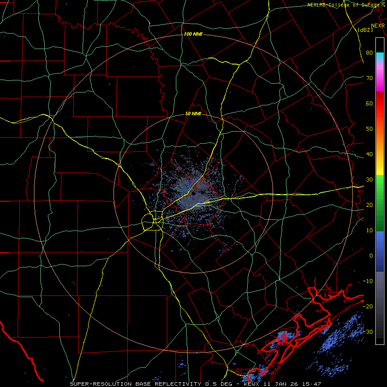
Task: Click the 0 value on the dBZ scale
Action: click(371, 256)
